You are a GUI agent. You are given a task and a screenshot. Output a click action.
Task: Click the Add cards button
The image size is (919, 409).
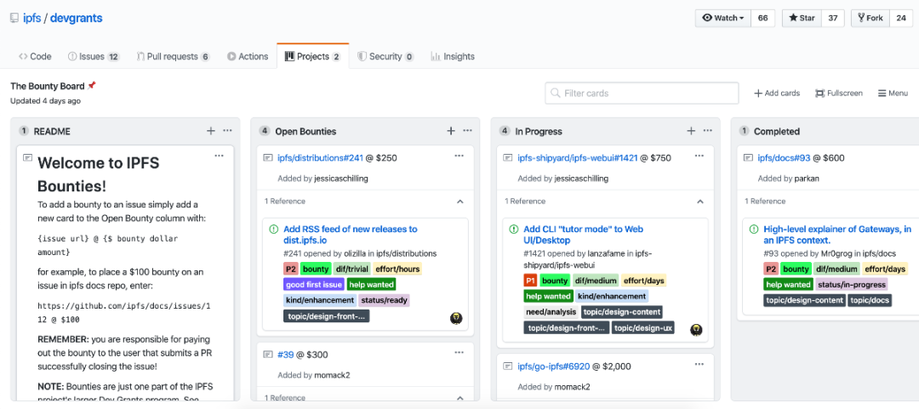777,94
